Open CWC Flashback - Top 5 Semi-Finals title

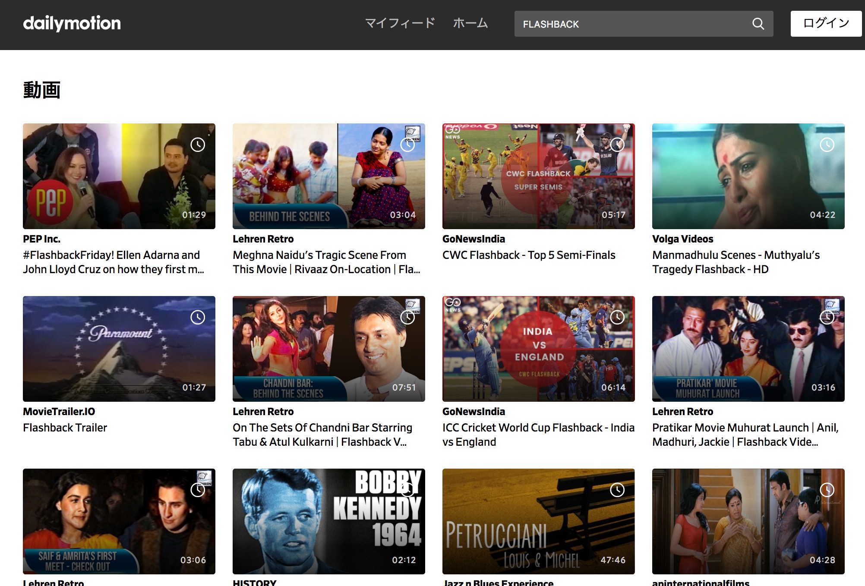click(529, 255)
